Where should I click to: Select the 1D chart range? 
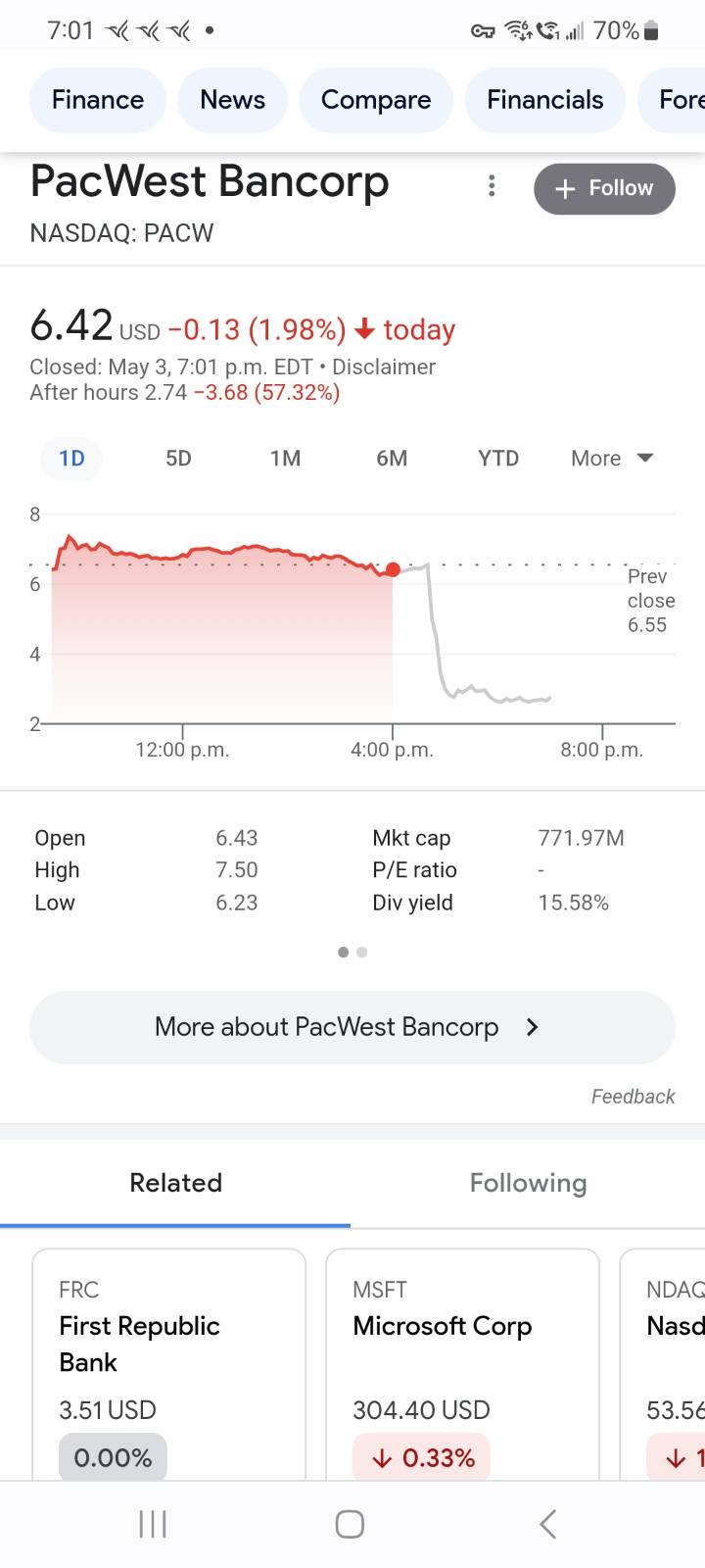point(71,459)
